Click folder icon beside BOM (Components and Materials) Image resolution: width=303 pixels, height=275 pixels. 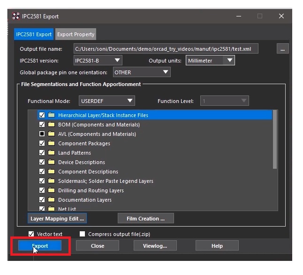[x=52, y=124]
